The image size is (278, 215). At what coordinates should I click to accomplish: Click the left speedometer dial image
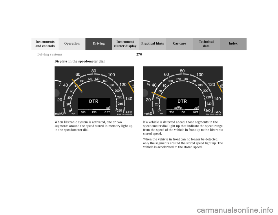pyautogui.click(x=94, y=91)
